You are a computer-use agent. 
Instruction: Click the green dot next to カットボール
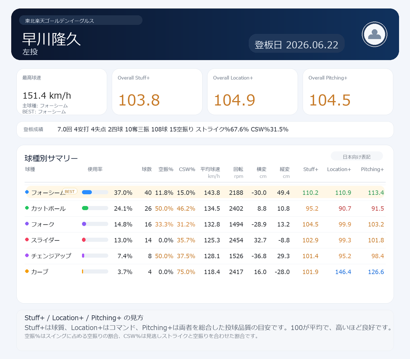pos(27,208)
